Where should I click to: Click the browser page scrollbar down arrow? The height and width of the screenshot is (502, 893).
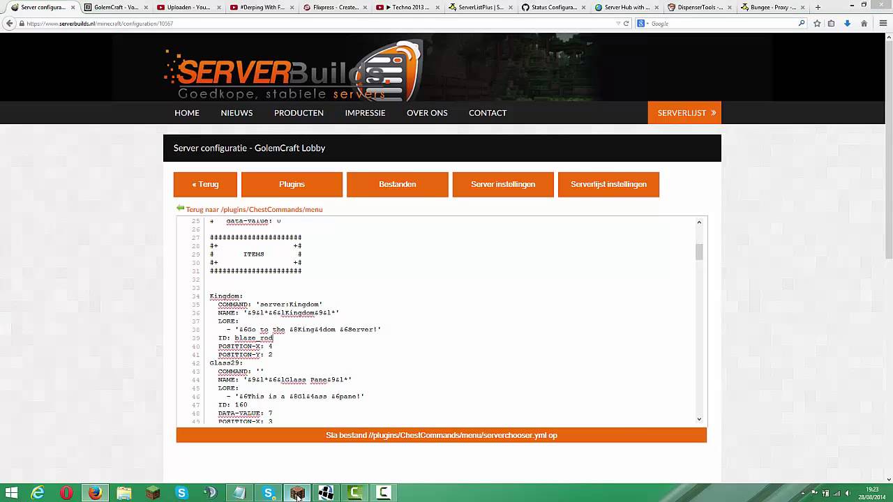pos(889,479)
